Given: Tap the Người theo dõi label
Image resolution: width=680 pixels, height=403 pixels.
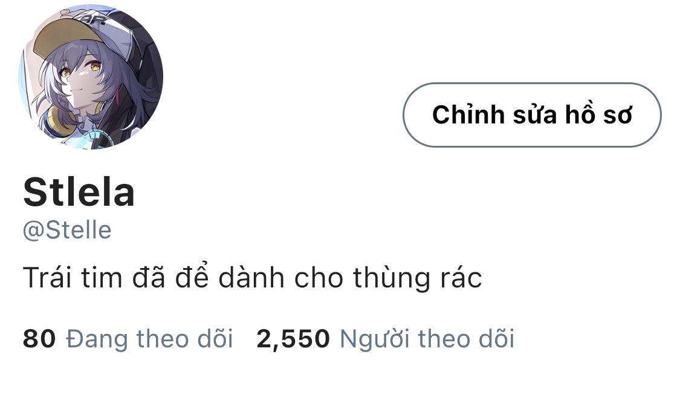Looking at the screenshot, I should (427, 339).
